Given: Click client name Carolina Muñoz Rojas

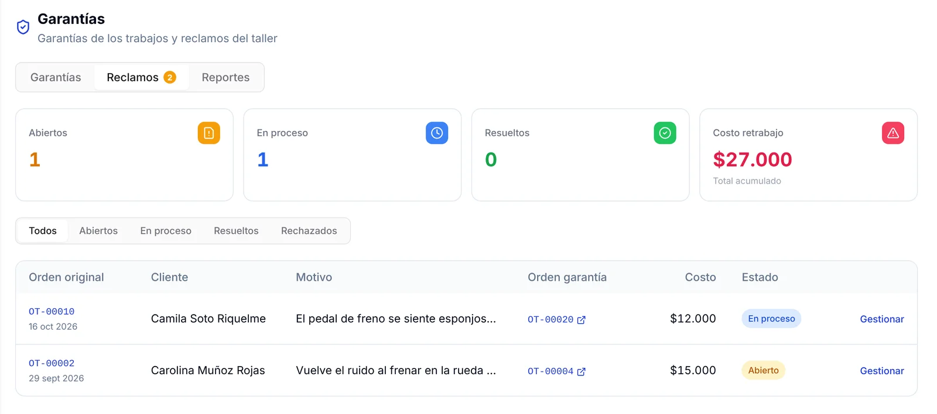Looking at the screenshot, I should (208, 370).
